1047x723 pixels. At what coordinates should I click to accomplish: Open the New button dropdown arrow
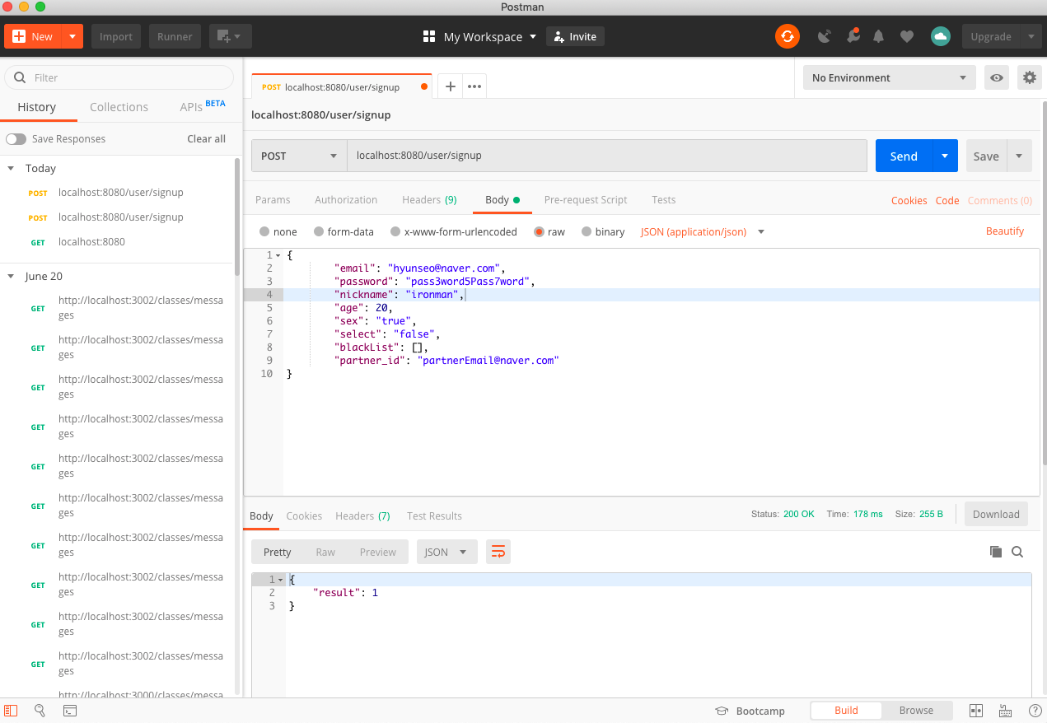pos(72,36)
